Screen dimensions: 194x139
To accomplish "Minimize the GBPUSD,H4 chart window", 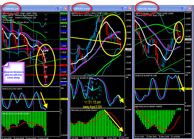I will pos(57,9).
